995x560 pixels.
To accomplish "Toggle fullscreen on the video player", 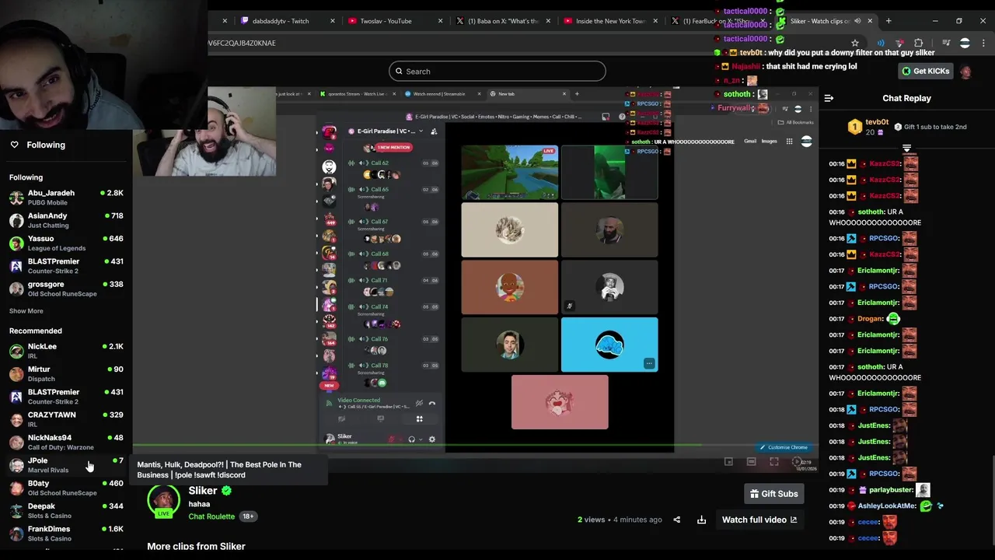I will (x=774, y=462).
